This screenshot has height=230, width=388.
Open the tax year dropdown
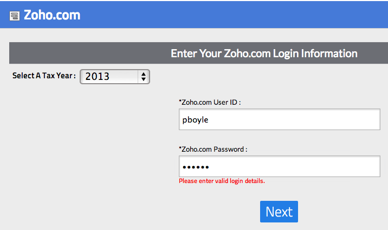114,77
